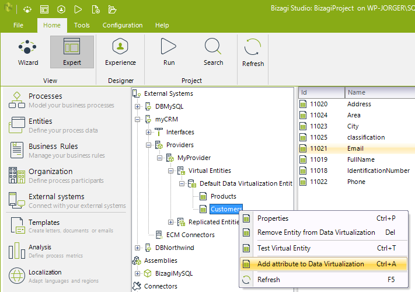The width and height of the screenshot is (415, 292).
Task: Click the ribbon Refresh button
Action: [x=253, y=53]
